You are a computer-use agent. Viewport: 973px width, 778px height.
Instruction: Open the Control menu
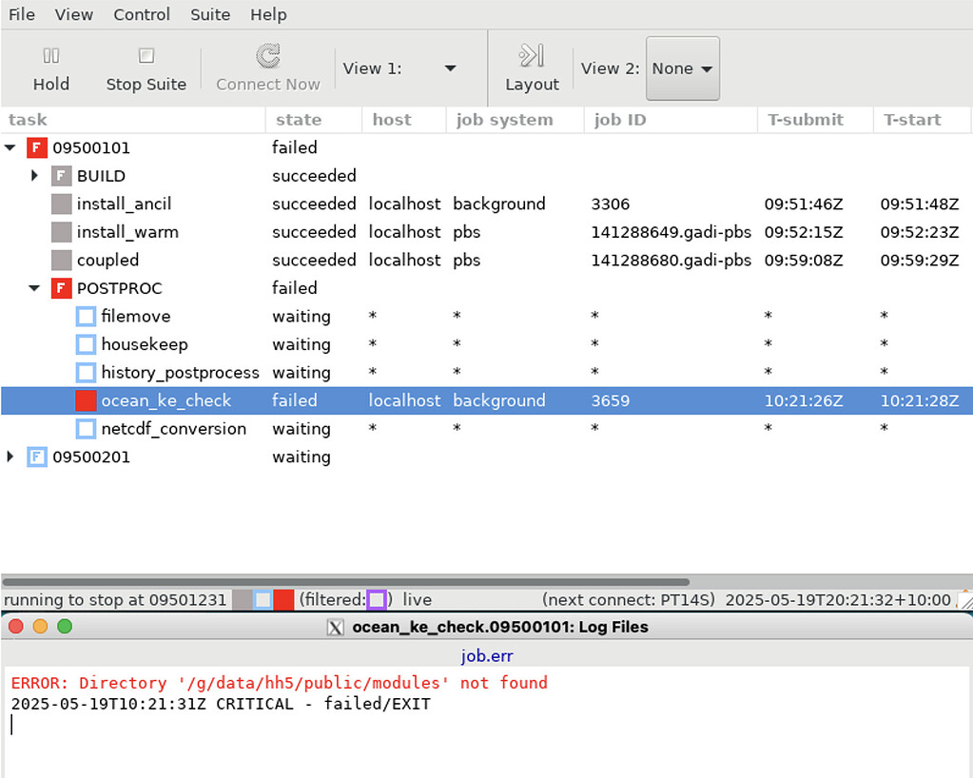pyautogui.click(x=141, y=14)
